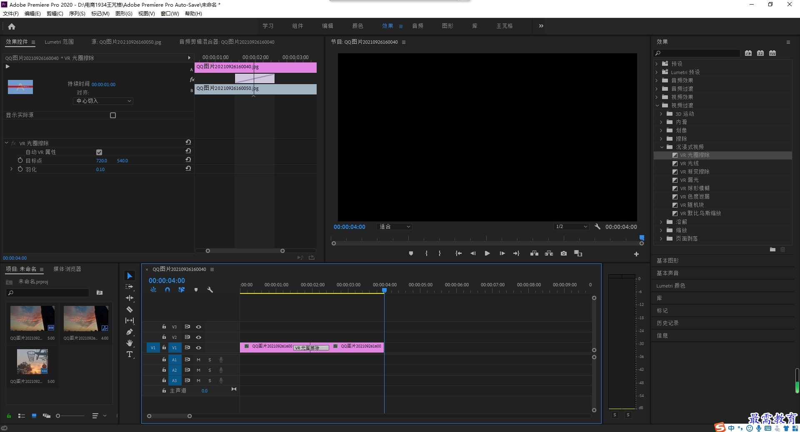Collapse 沉浸式视频 folder
This screenshot has height=432, width=800.
662,147
